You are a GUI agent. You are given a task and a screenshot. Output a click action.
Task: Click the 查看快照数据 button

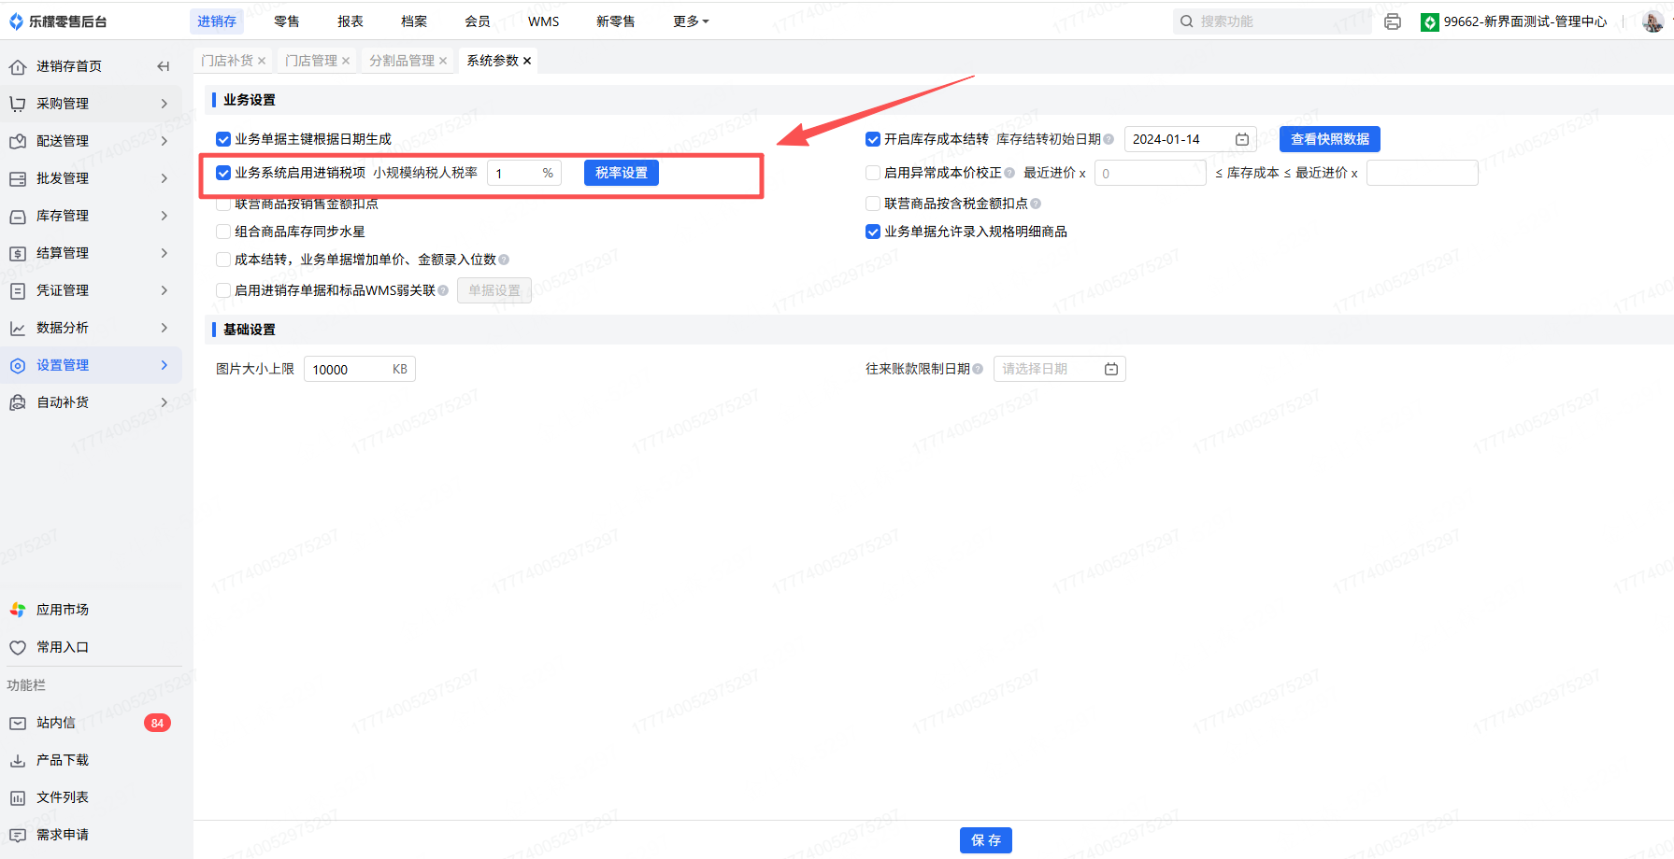(x=1330, y=139)
